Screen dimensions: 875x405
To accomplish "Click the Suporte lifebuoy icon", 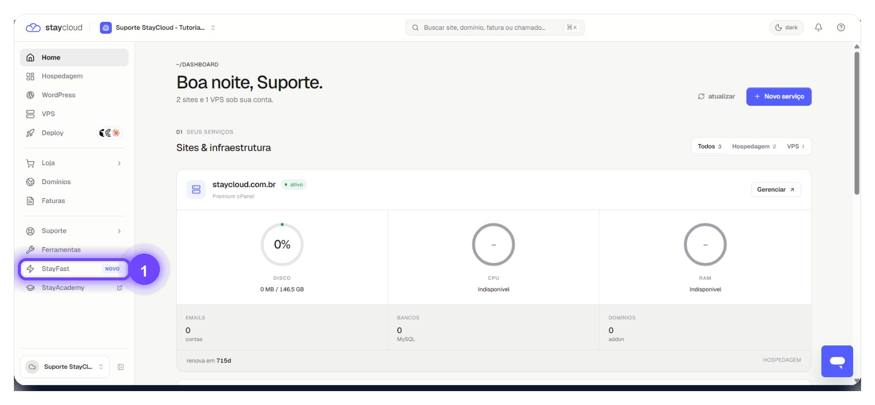I will [30, 231].
